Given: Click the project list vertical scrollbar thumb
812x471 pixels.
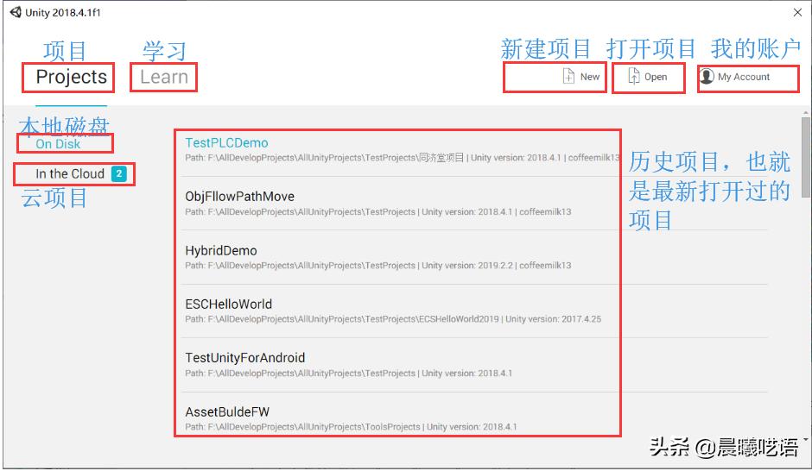Looking at the screenshot, I should point(806,157).
